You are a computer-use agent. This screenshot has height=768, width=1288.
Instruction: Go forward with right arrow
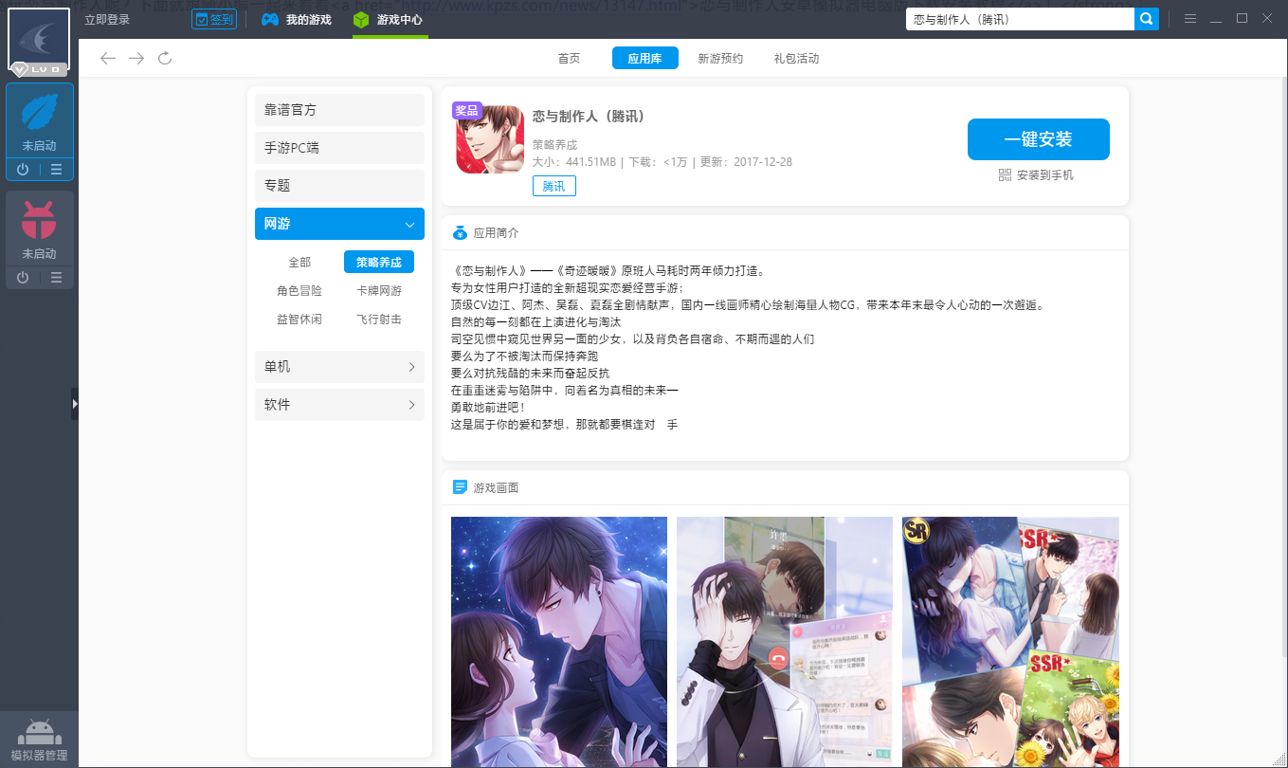pos(136,59)
